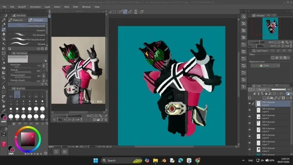Click the New layer folder icon

272,98
